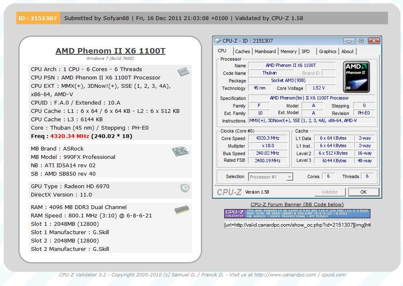
Task: Maximize the CPU-Z window
Action: [361, 41]
